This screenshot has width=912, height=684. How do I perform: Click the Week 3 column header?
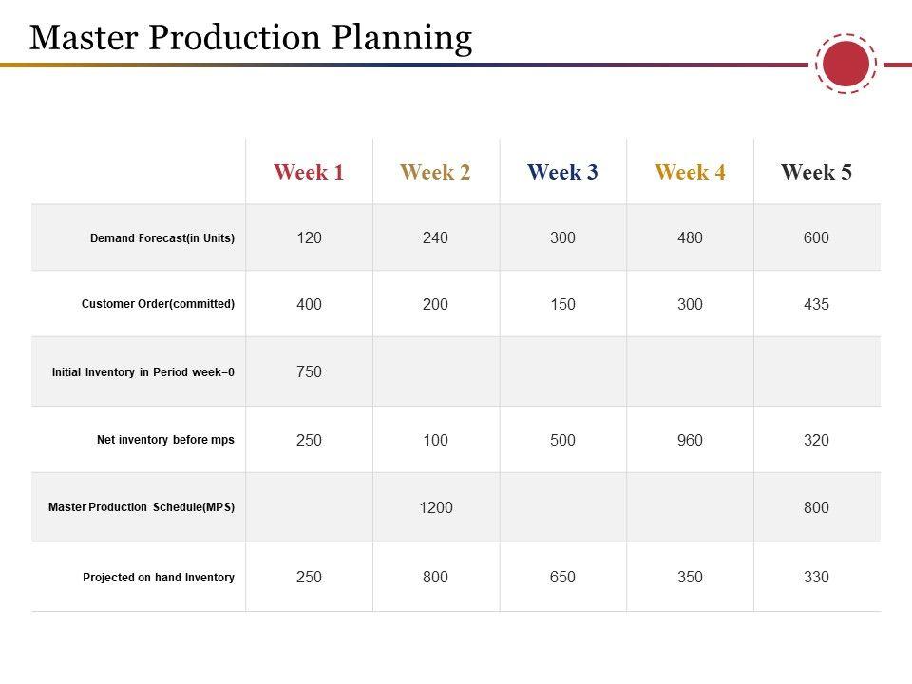(562, 172)
